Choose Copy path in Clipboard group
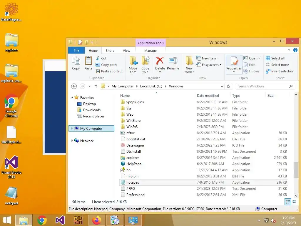Screen dimensions: 301x226 point(106,65)
